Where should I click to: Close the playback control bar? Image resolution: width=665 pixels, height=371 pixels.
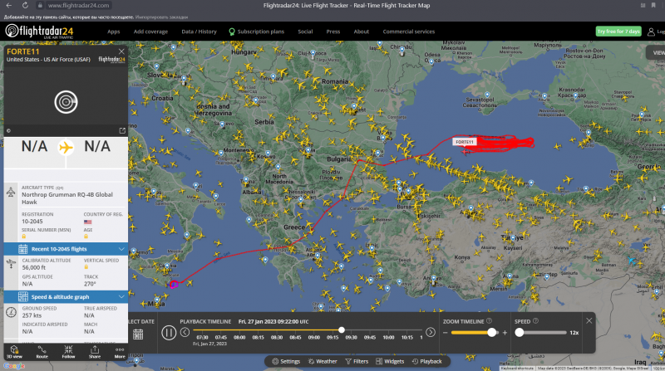pyautogui.click(x=589, y=320)
